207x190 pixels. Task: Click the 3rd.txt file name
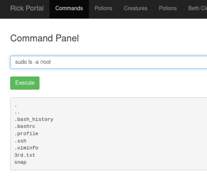coord(25,155)
